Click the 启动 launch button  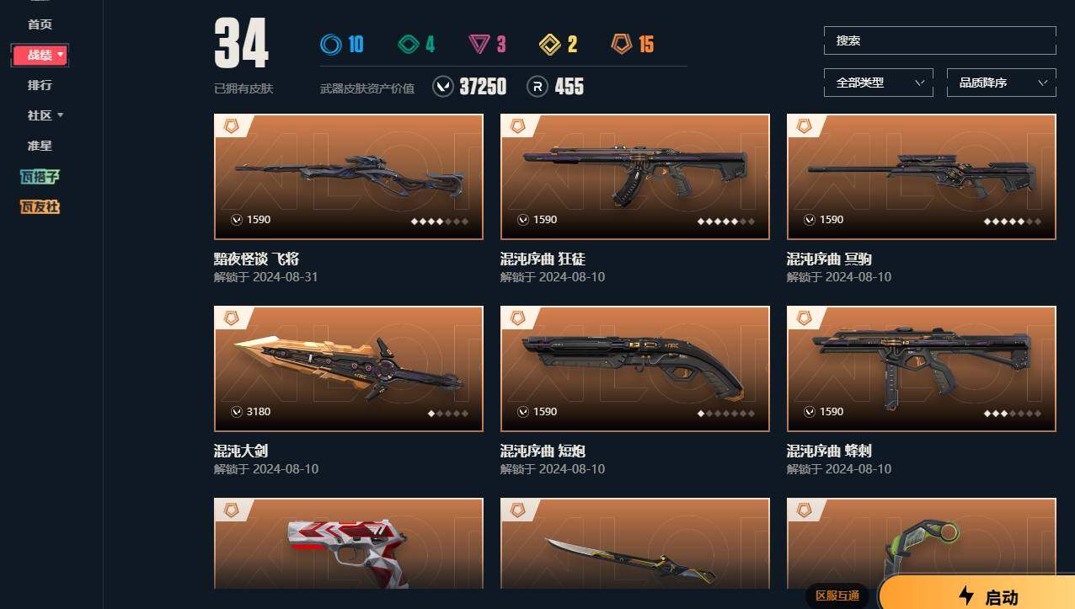pyautogui.click(x=977, y=594)
